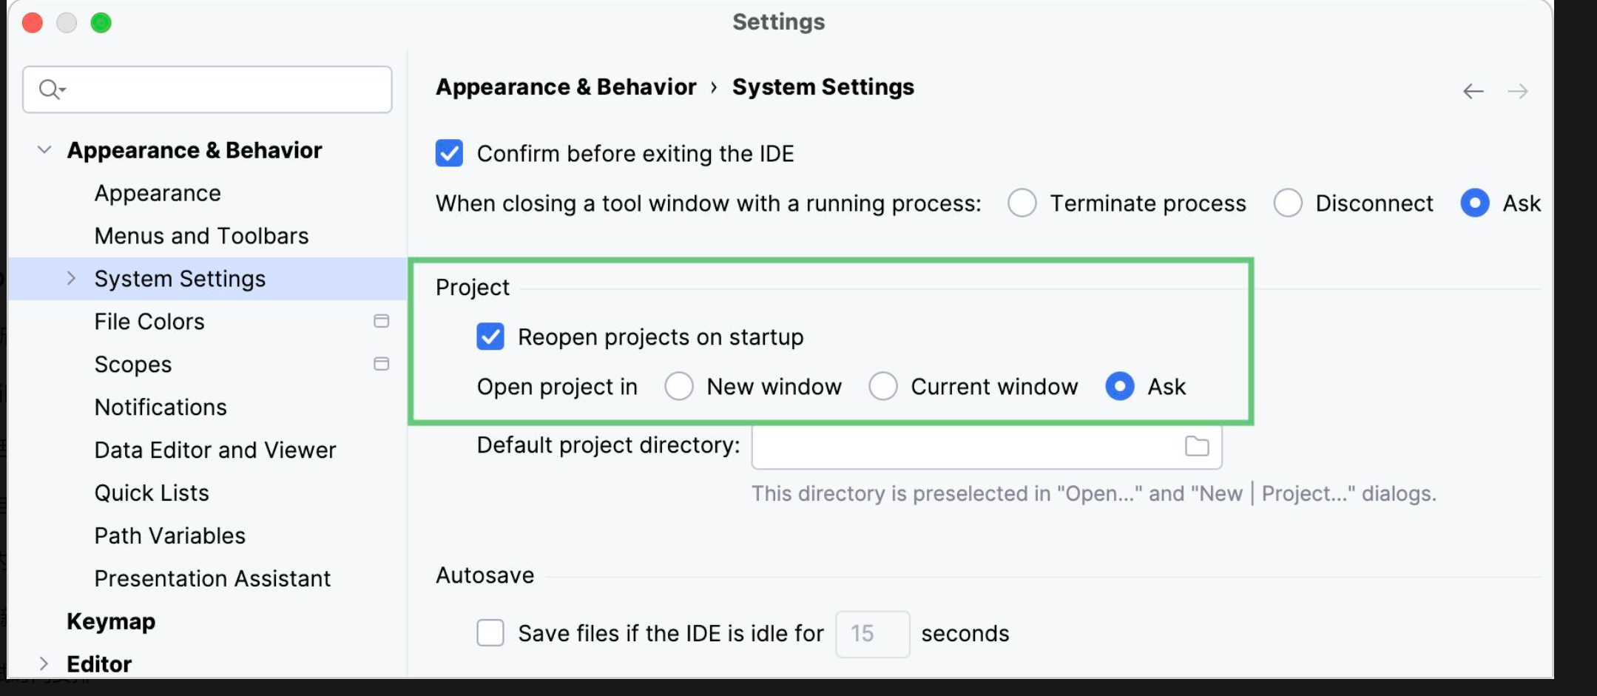The width and height of the screenshot is (1597, 696).
Task: Uncheck Confirm before exiting the IDE
Action: point(449,153)
